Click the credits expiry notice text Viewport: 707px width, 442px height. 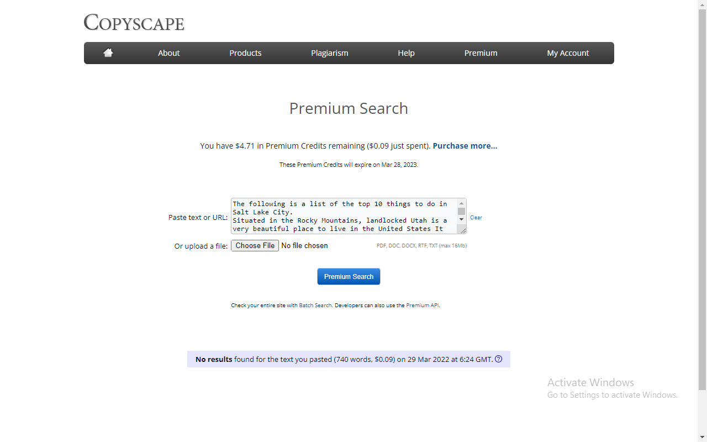[x=349, y=165]
